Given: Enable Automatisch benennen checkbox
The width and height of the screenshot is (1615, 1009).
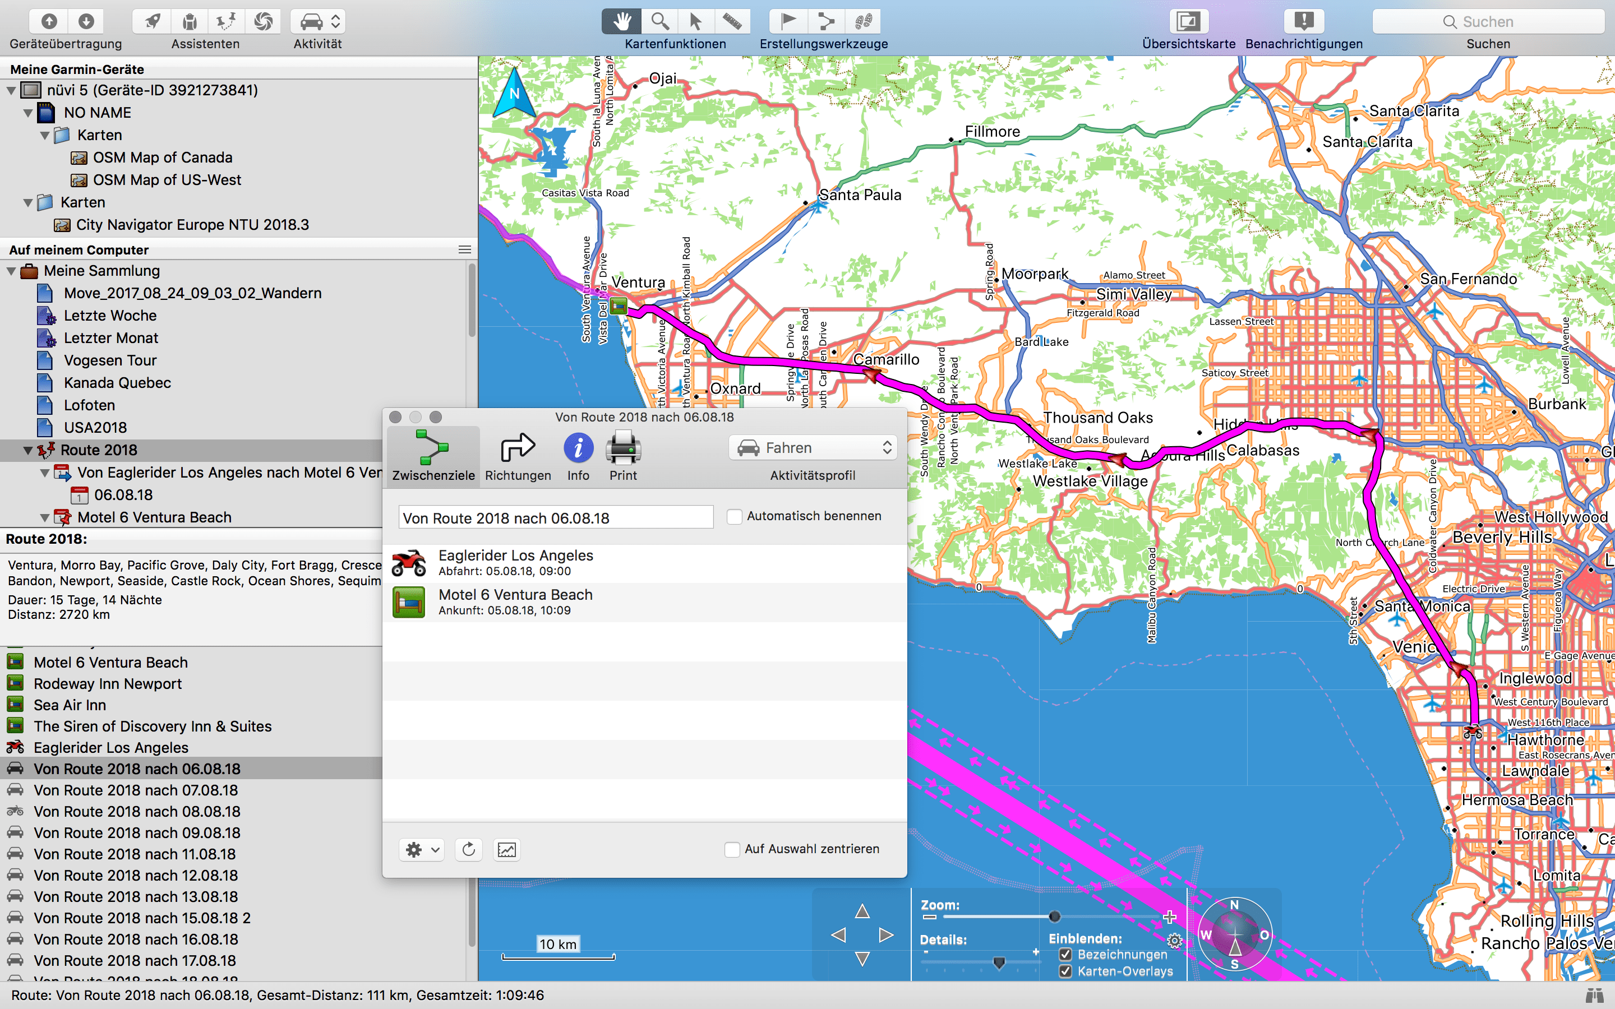Looking at the screenshot, I should coord(734,516).
